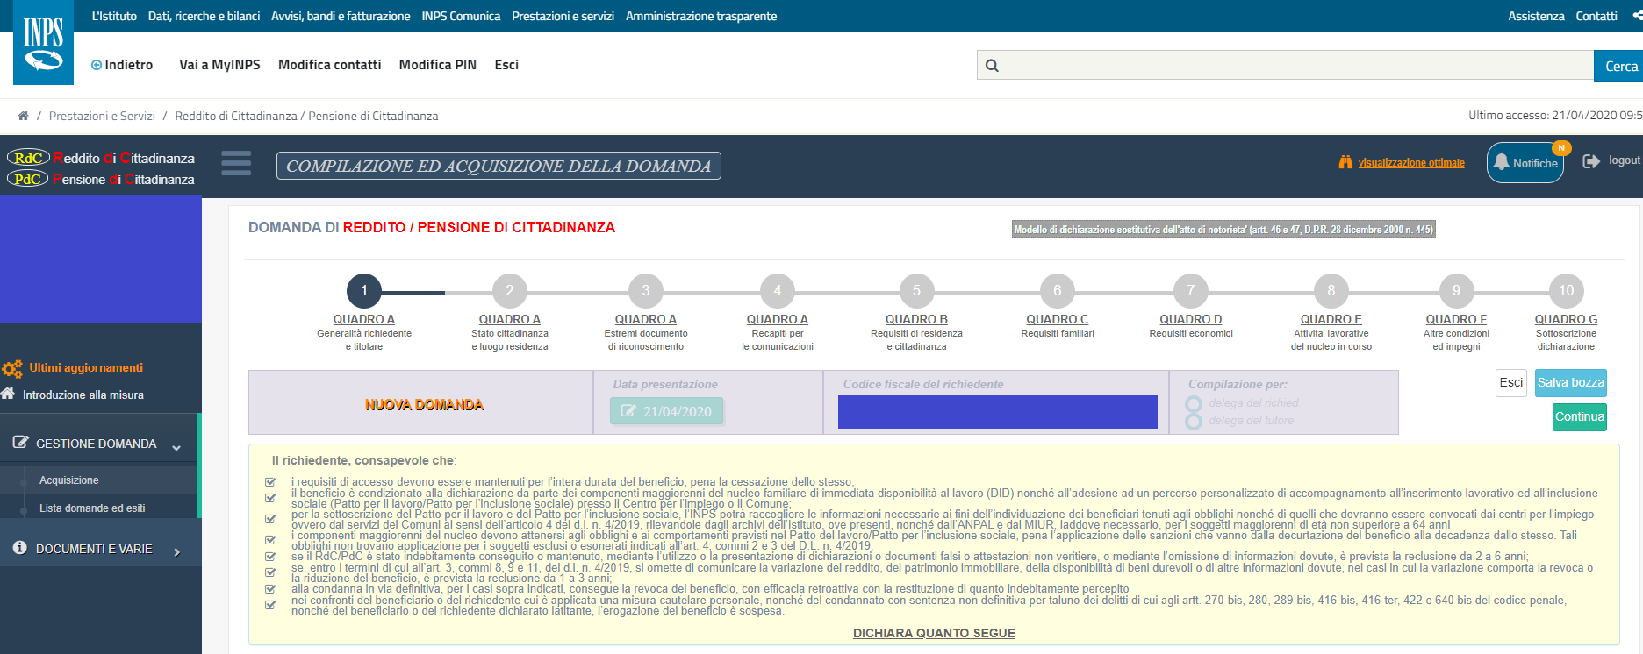Open Amministrazione trasparente menu
This screenshot has height=654, width=1643.
click(701, 16)
